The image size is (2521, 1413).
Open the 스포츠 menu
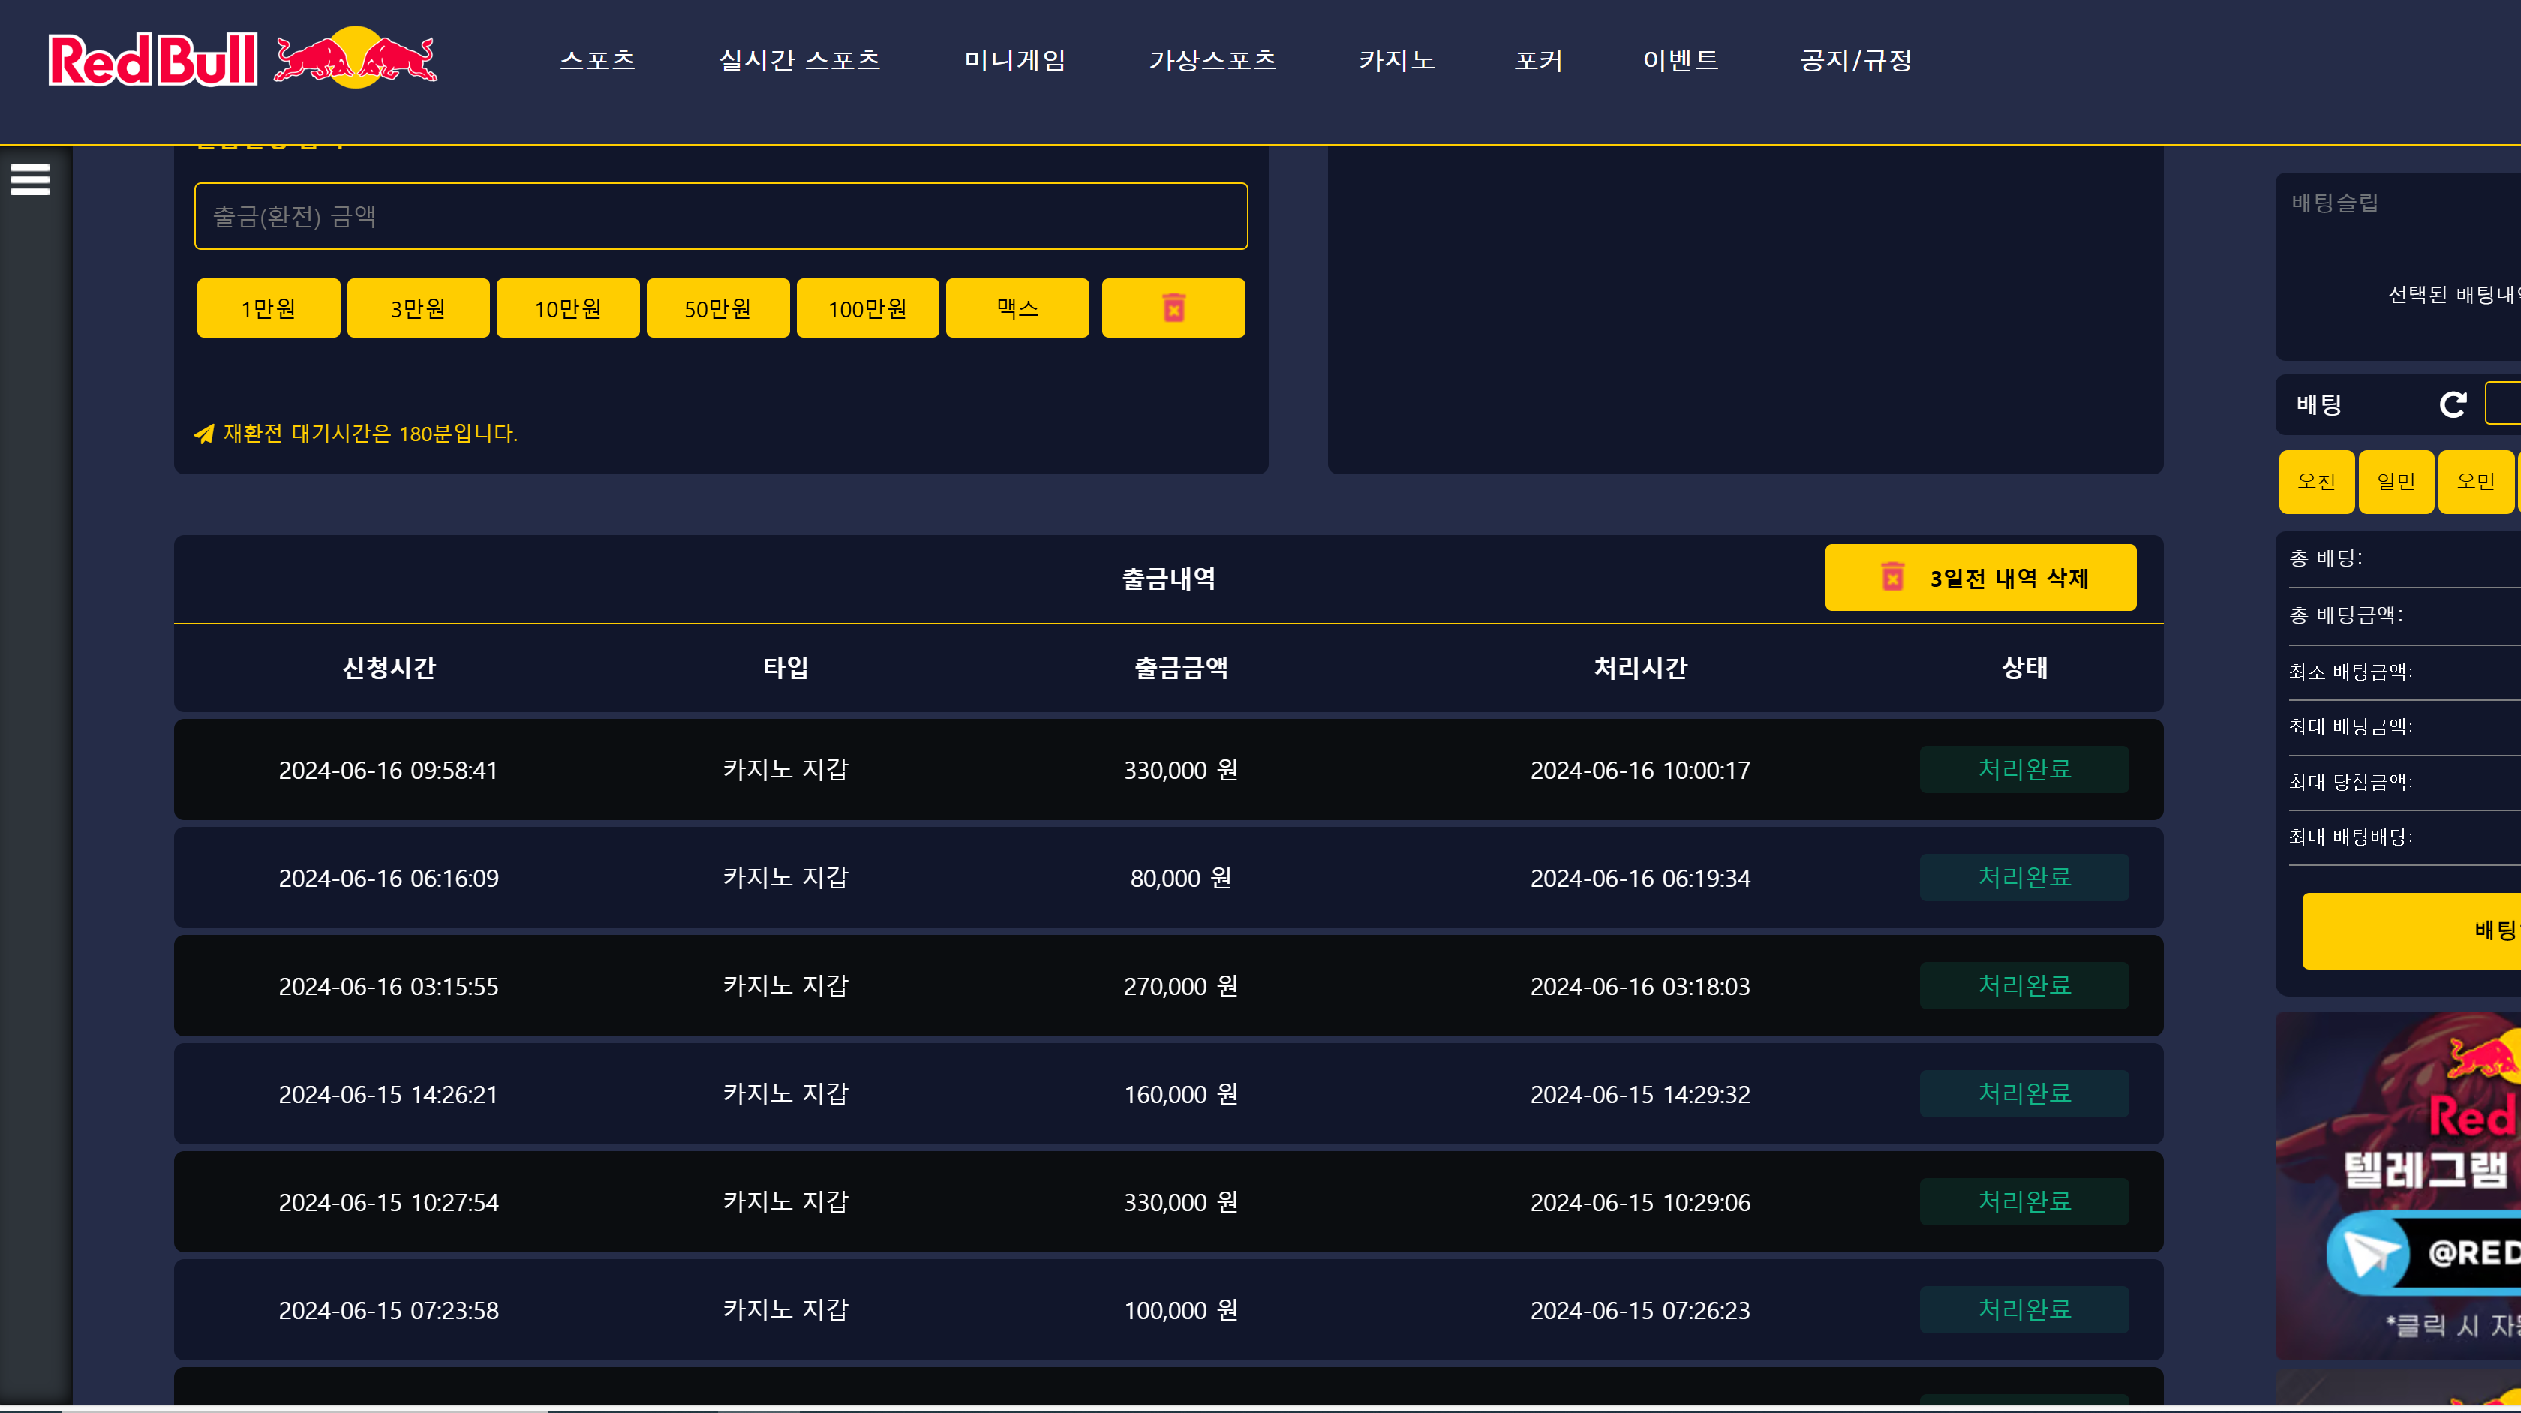tap(597, 61)
